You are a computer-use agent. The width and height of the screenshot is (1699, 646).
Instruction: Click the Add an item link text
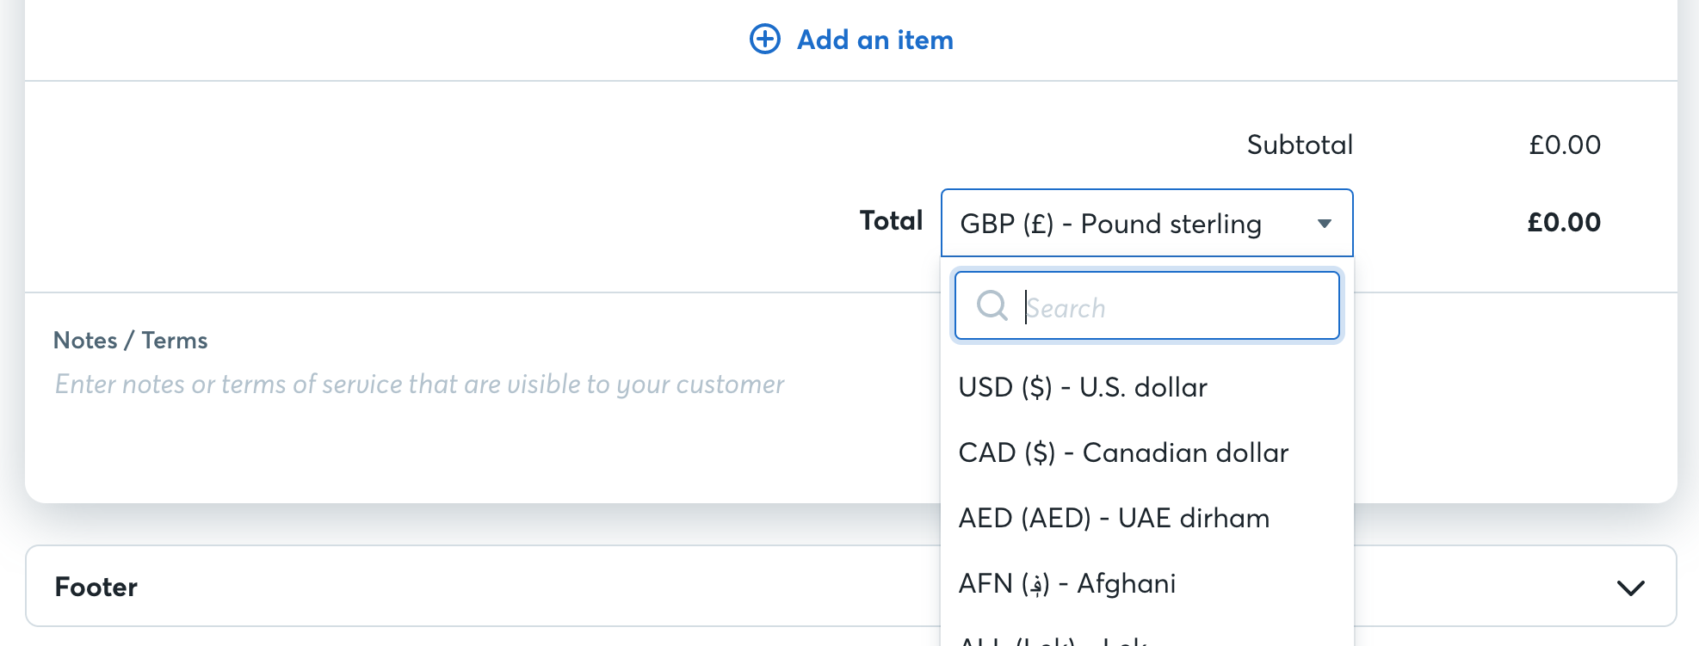[874, 40]
